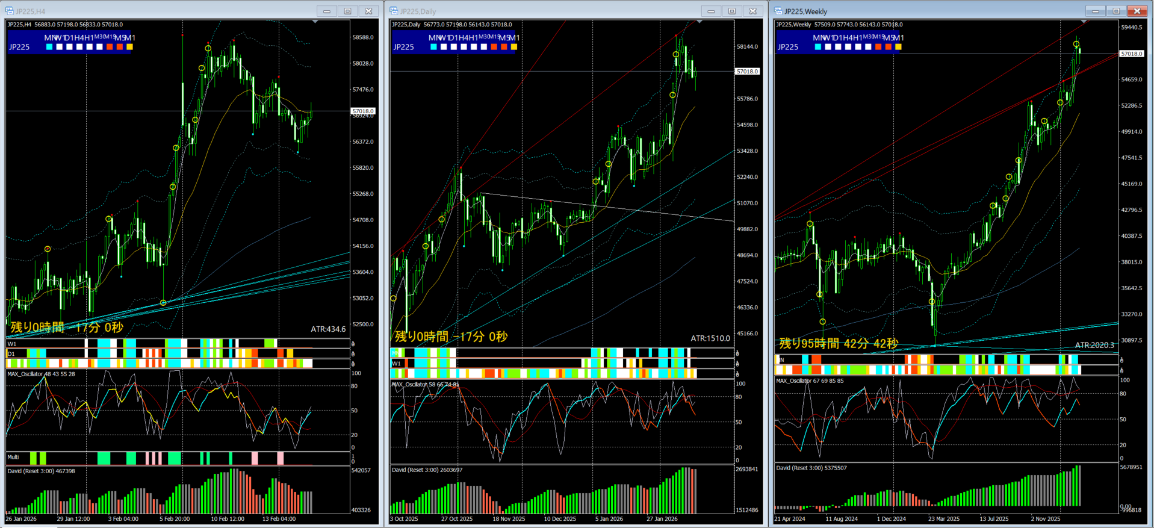Click the M1 timeframe label in H4 chart
The image size is (1154, 528).
130,38
